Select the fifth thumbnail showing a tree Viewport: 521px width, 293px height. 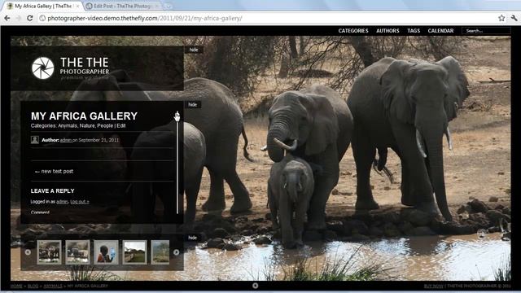click(160, 252)
